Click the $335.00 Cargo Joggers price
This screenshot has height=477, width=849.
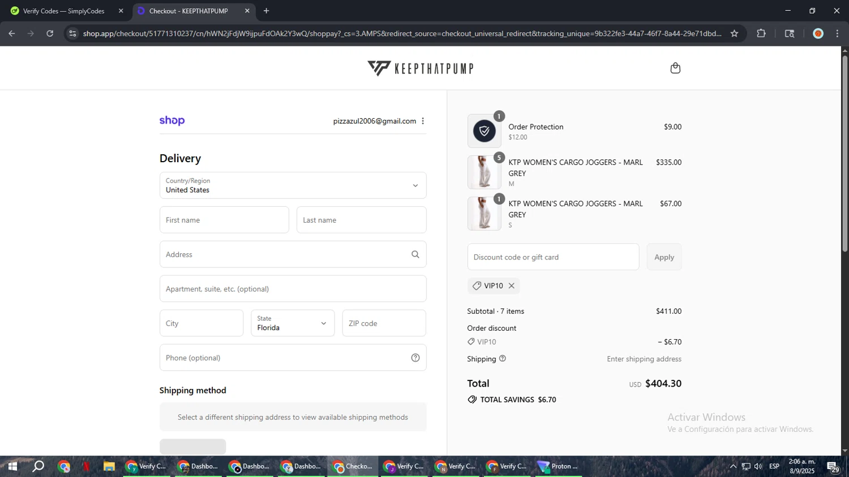[668, 162]
